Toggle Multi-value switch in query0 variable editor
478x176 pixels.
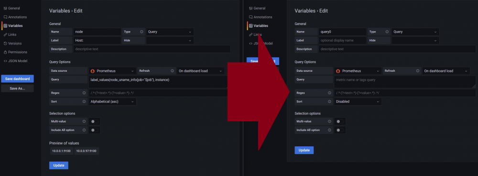coord(340,121)
